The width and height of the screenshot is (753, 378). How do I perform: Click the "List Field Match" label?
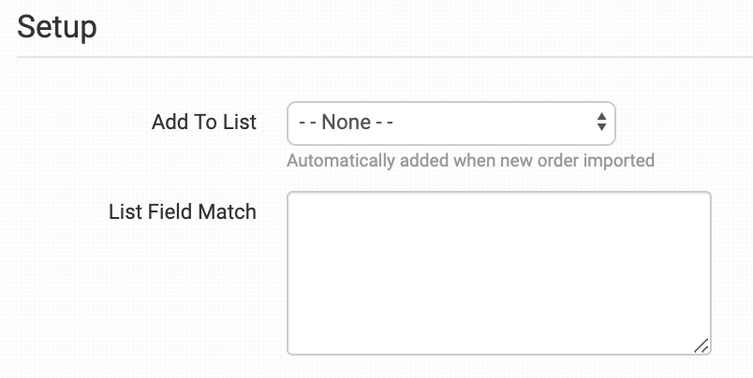pos(182,211)
